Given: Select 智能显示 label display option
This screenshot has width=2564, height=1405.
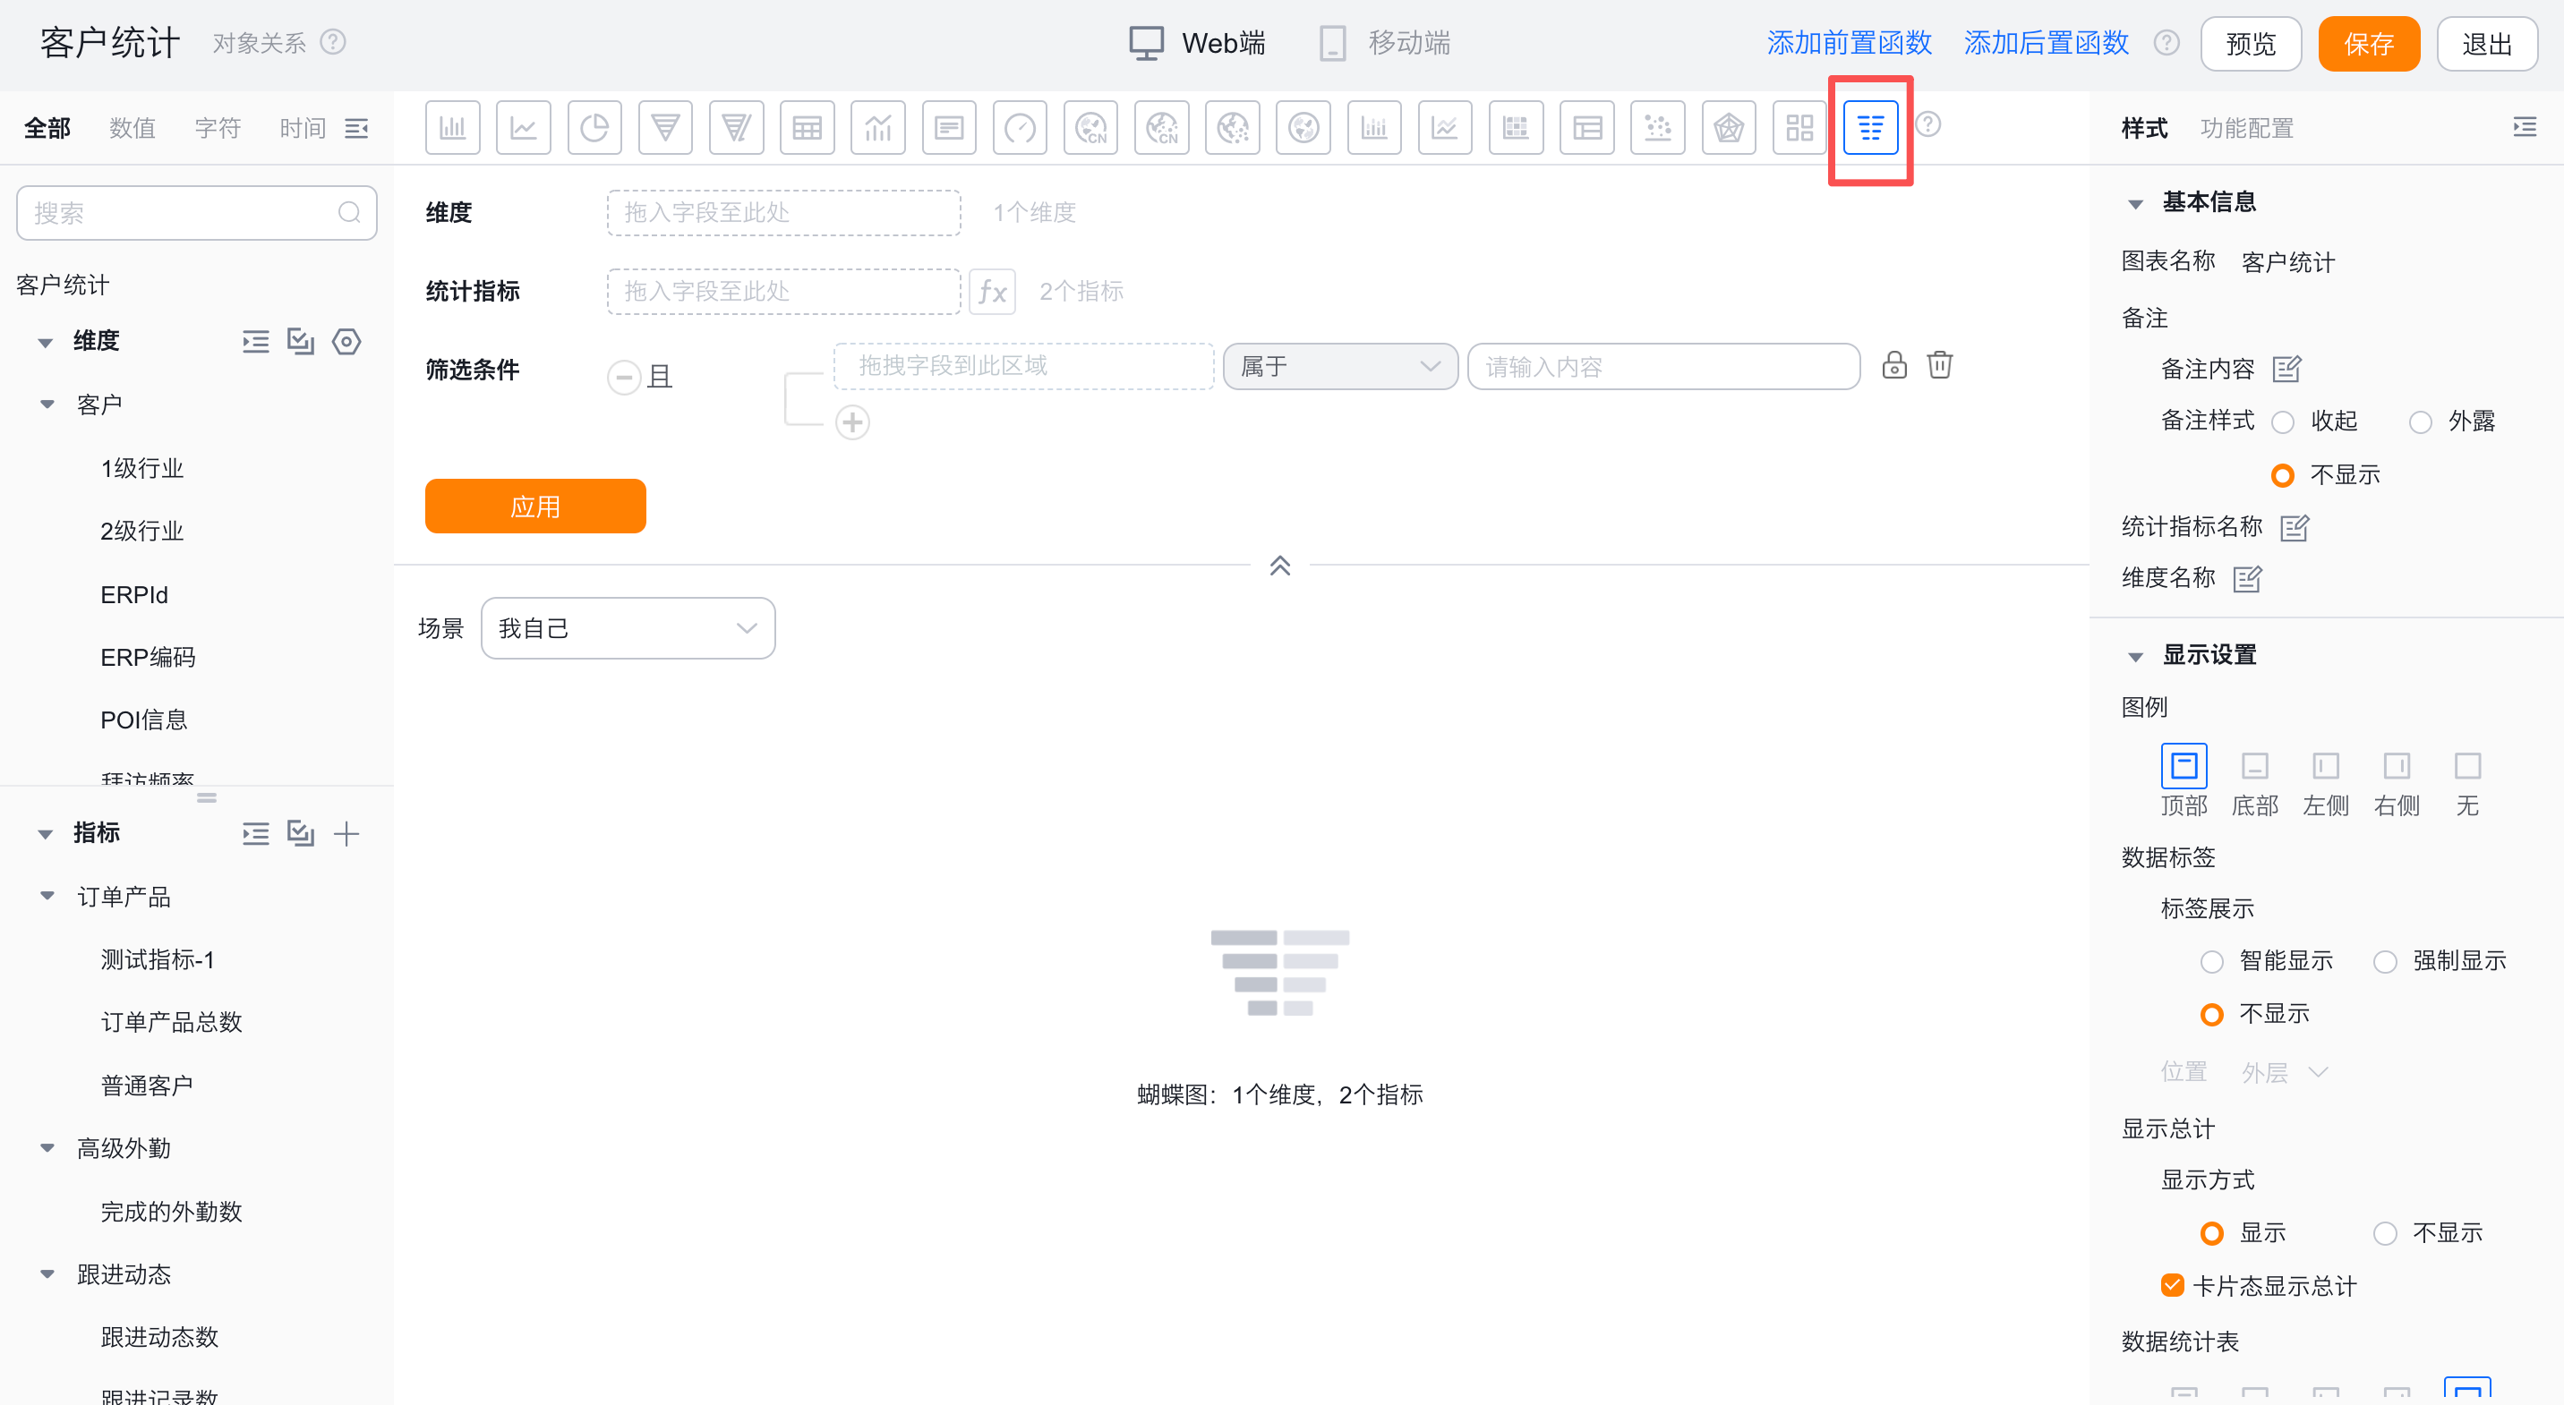Looking at the screenshot, I should click(x=2210, y=961).
